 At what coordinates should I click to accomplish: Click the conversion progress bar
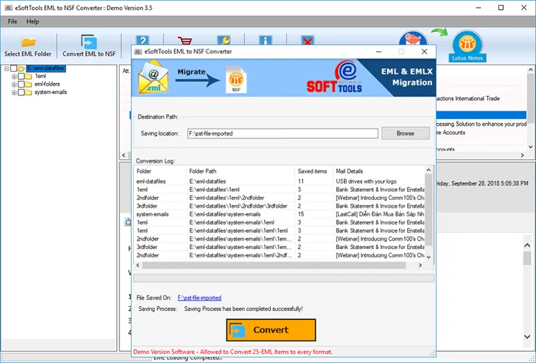tap(284, 278)
